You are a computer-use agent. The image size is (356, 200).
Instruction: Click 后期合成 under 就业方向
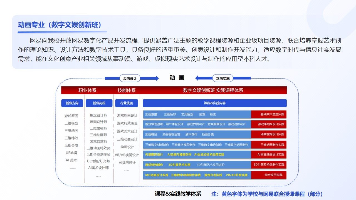coord(71,145)
